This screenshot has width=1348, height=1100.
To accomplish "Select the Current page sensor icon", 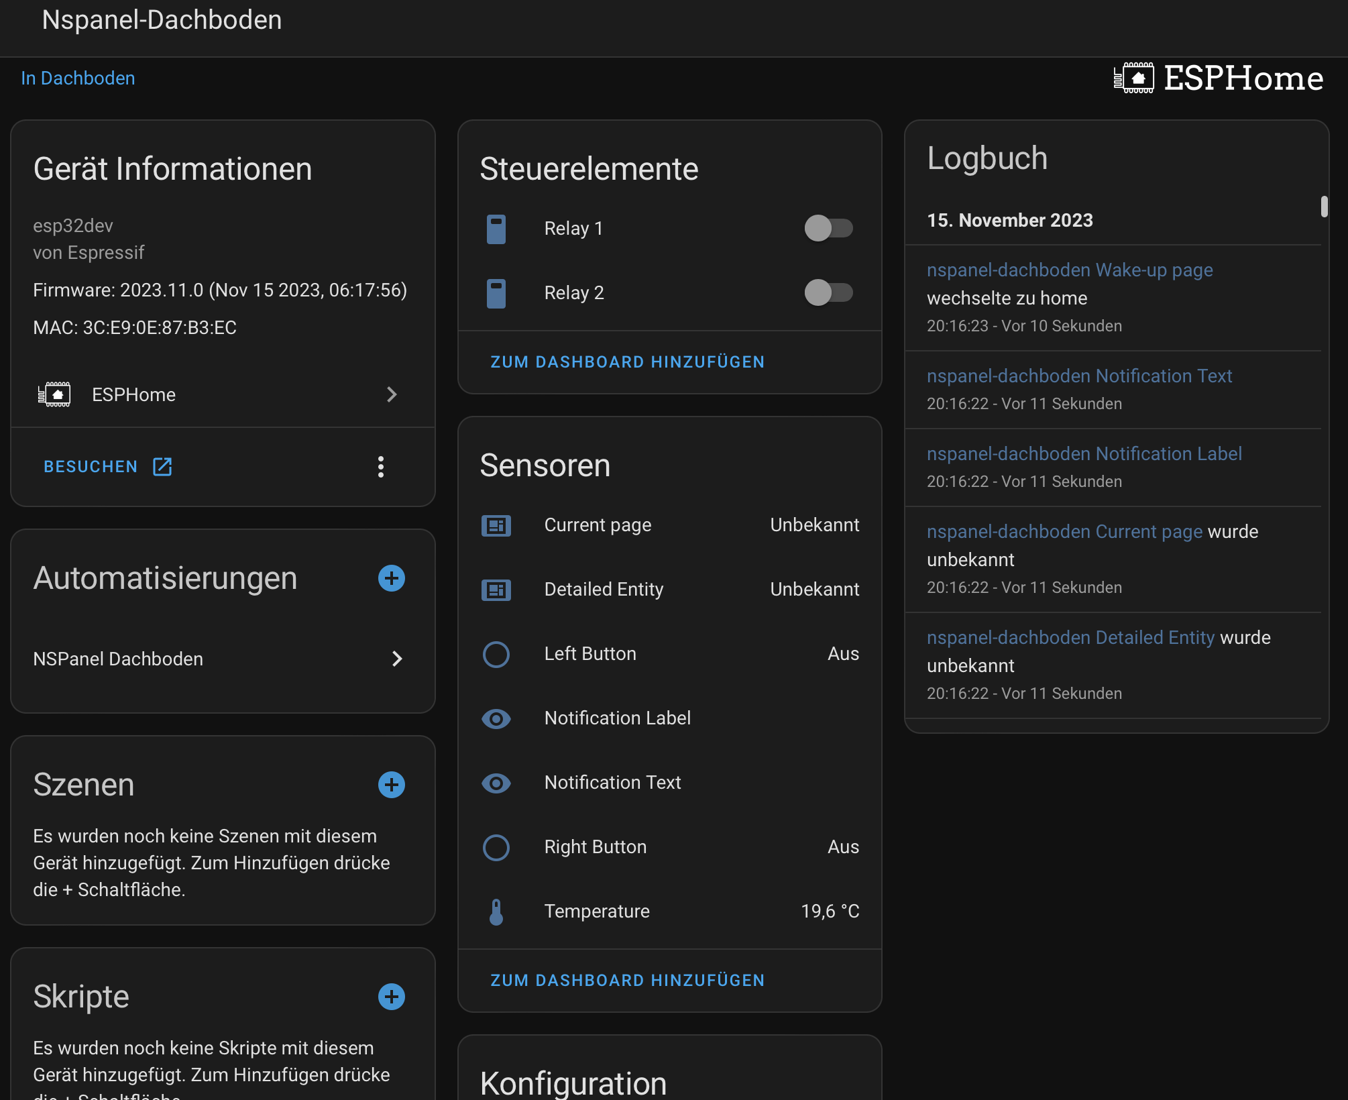I will coord(496,526).
